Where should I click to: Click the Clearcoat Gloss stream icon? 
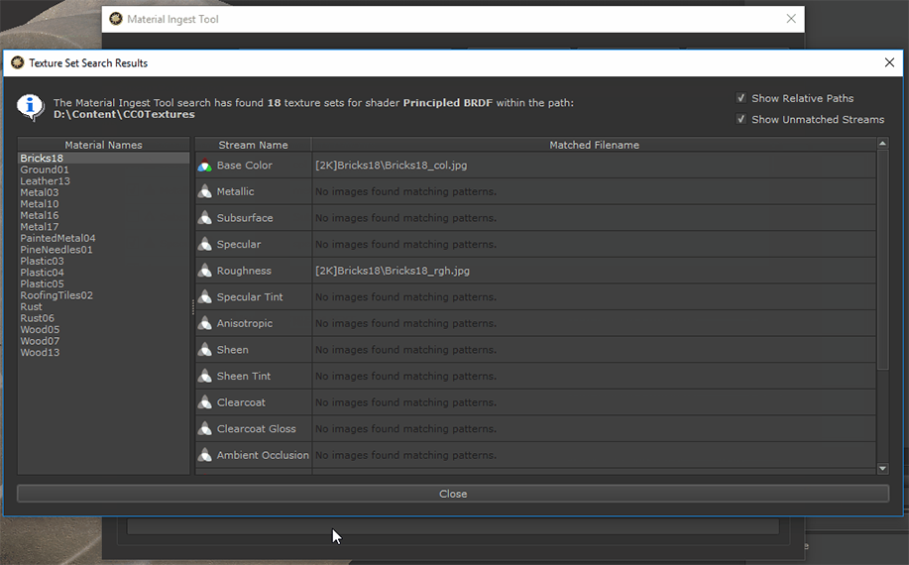(204, 429)
